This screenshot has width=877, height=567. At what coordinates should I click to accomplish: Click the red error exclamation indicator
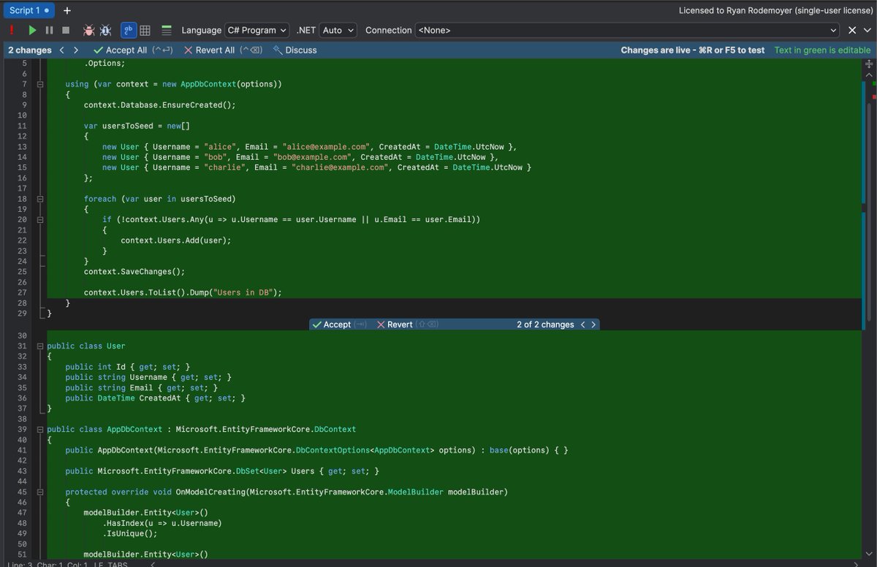click(x=12, y=30)
